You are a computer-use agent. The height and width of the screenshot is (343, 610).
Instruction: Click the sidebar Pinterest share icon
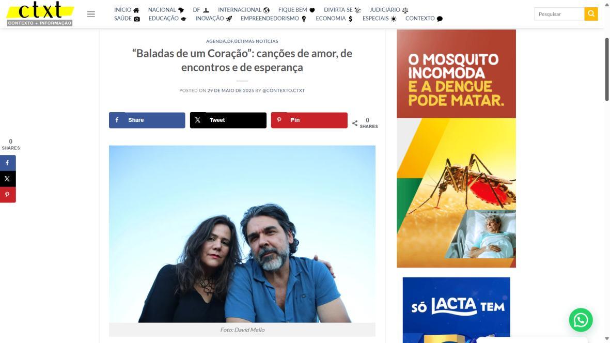pyautogui.click(x=8, y=194)
